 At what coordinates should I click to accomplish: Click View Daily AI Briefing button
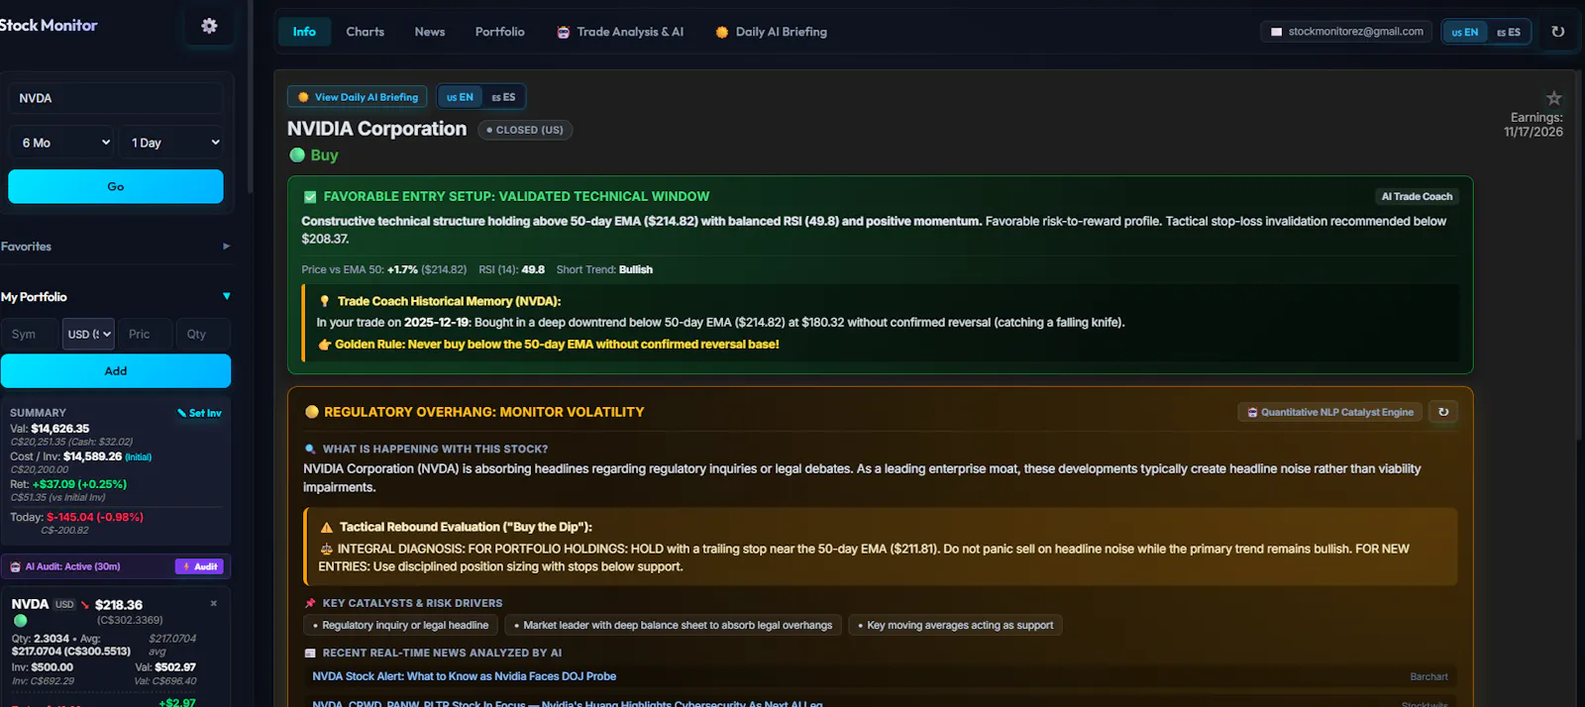pyautogui.click(x=358, y=97)
